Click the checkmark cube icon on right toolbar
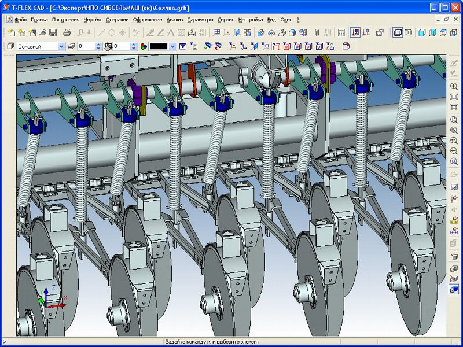Screen dimensions: 463x347 tap(454, 256)
